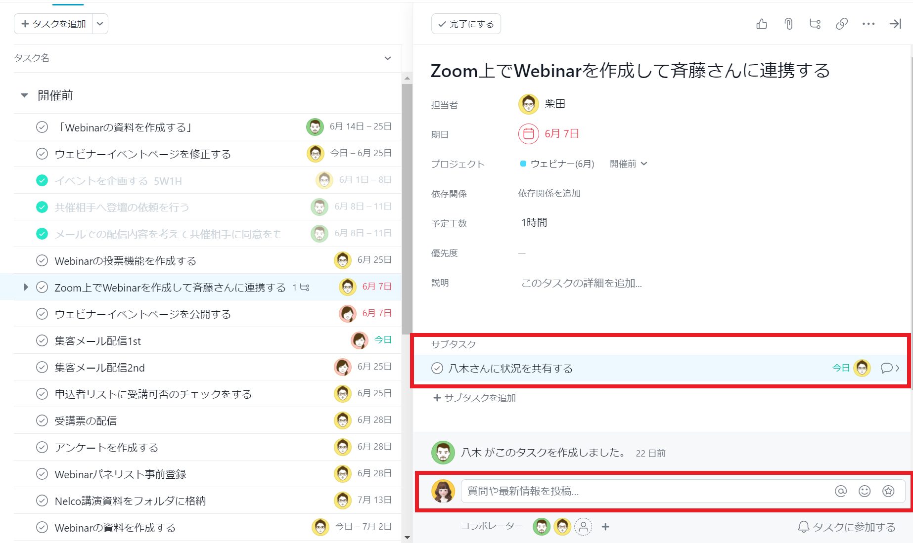This screenshot has width=913, height=543.
Task: Attach a file using paperclip icon
Action: pos(788,24)
